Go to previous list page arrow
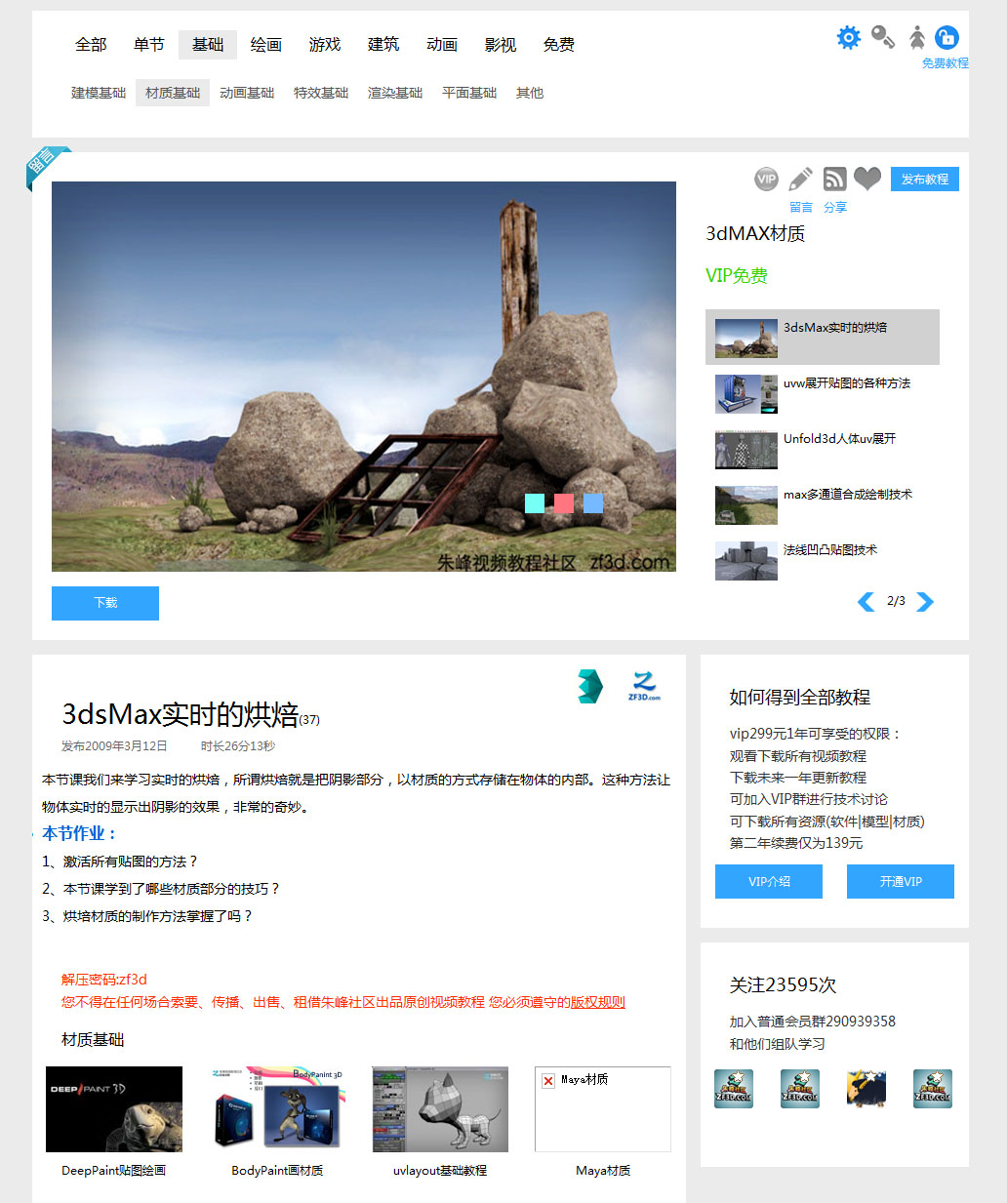Image resolution: width=1007 pixels, height=1203 pixels. coord(866,602)
